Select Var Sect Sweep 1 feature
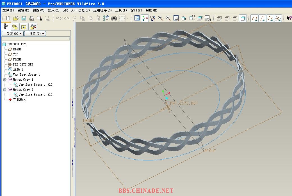 pos(26,75)
